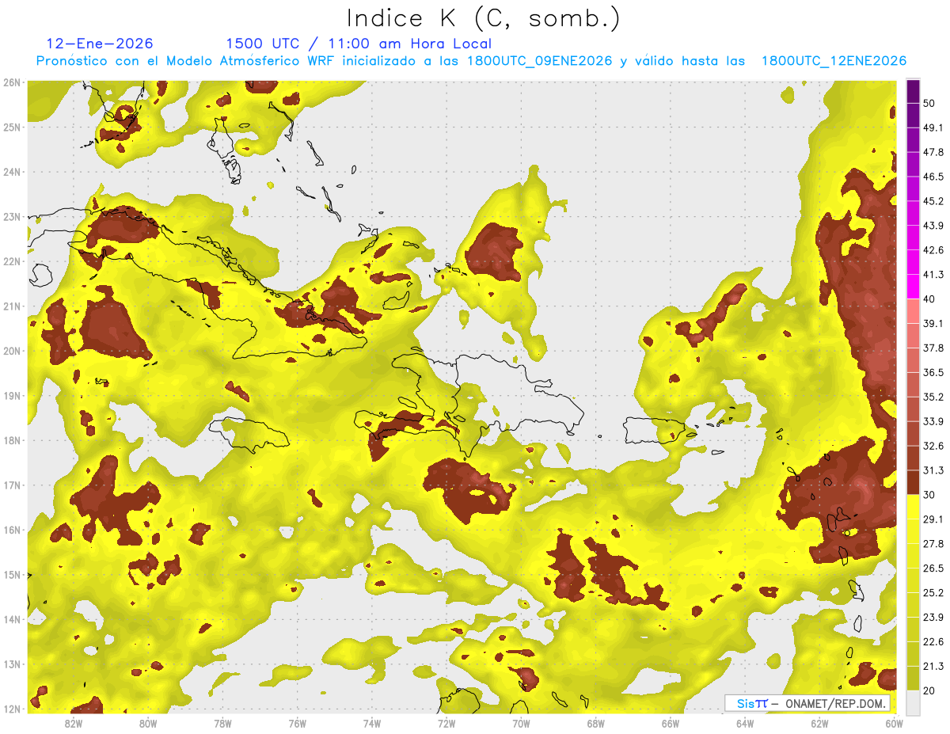Pick the dark purple swatch at the colorbar top
Screen dimensions: 950x734
pyautogui.click(x=914, y=91)
